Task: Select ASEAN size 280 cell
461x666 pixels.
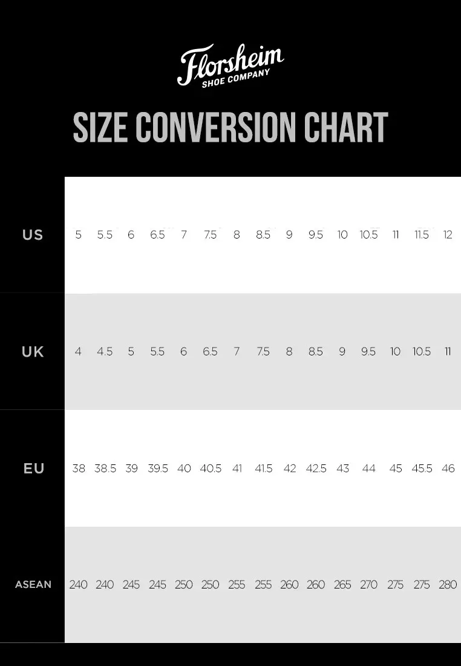Action: 448,585
